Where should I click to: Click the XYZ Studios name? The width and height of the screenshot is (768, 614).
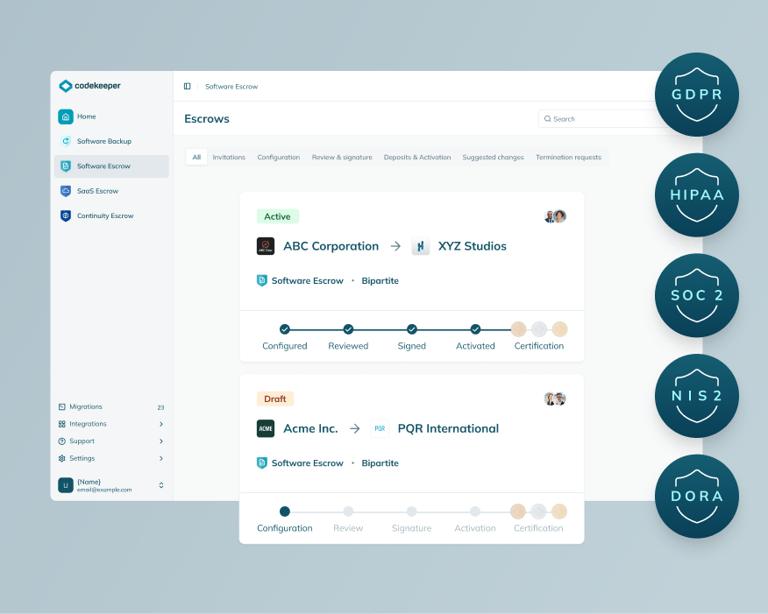click(473, 246)
